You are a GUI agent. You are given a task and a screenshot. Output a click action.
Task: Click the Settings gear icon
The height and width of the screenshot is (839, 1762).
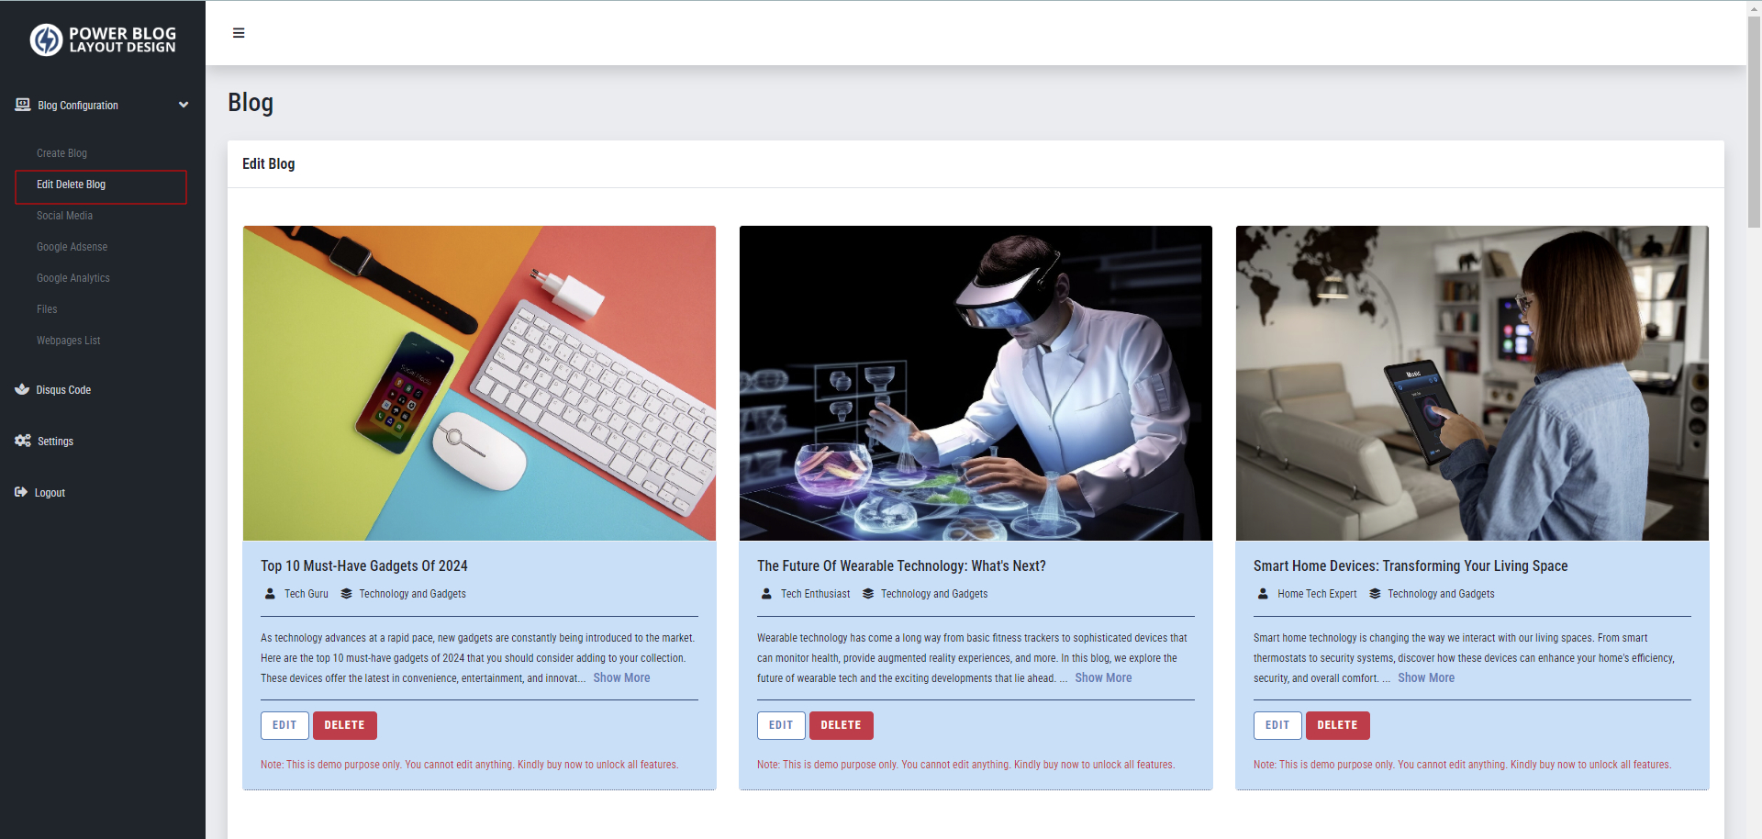[x=21, y=441]
